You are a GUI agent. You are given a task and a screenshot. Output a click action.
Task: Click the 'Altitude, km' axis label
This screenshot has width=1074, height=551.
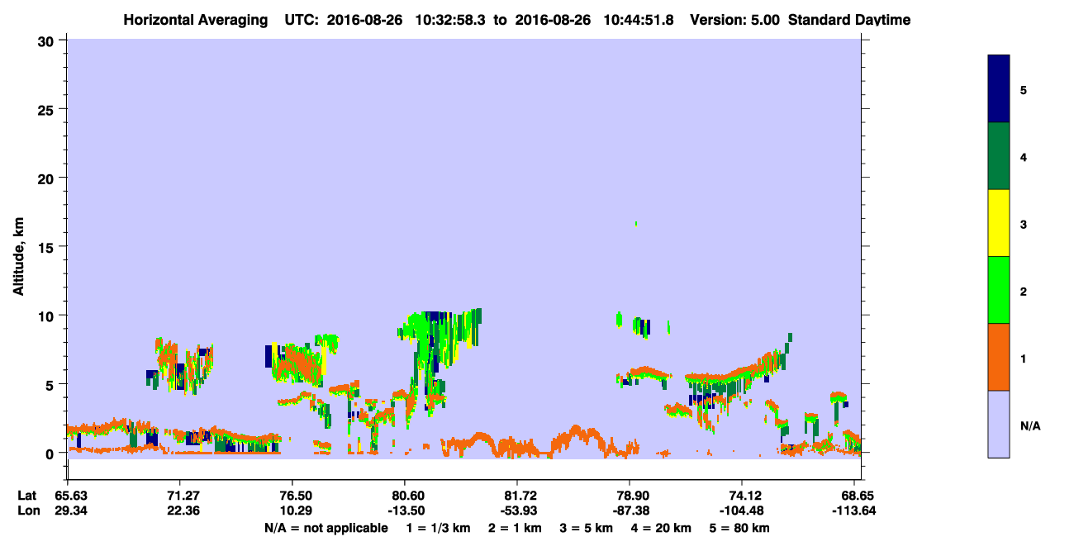18,254
